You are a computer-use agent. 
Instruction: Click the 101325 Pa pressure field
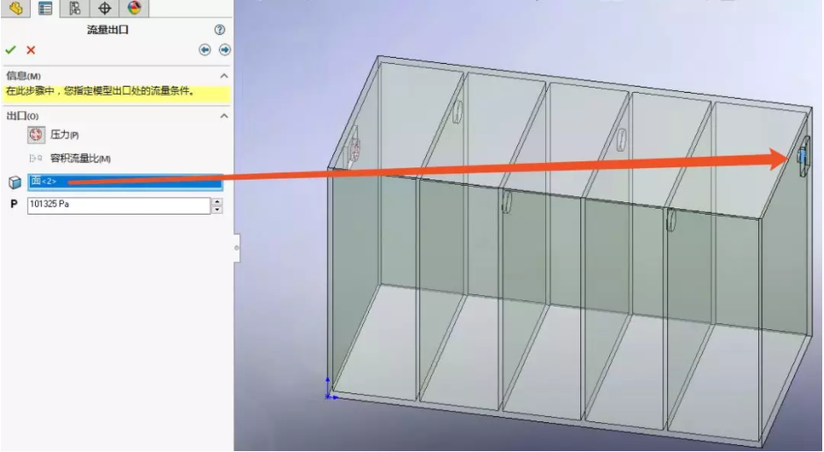(118, 205)
